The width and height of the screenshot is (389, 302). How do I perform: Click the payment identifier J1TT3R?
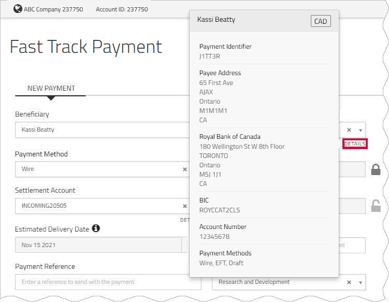[x=210, y=56]
